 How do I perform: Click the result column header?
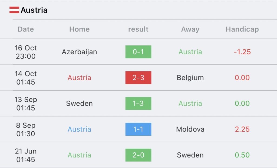138,29
